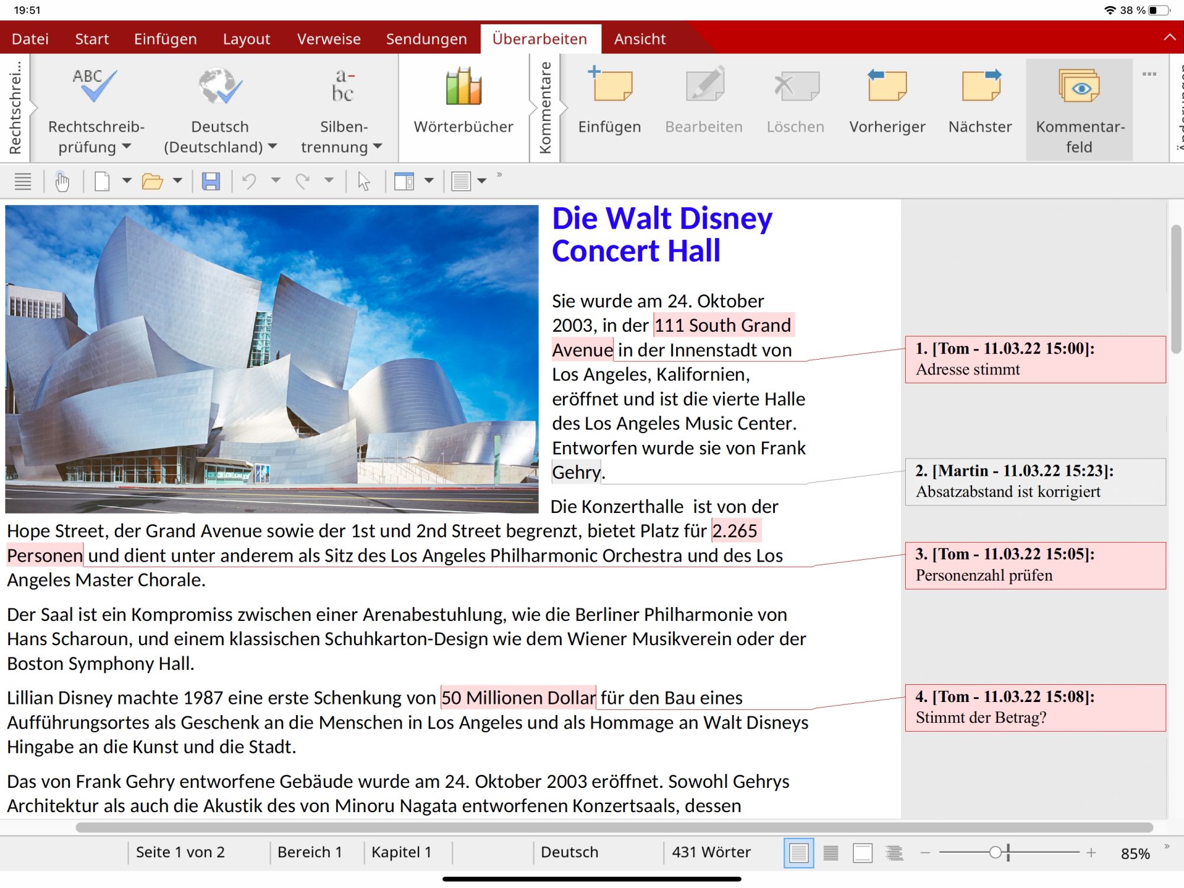Screen dimensions: 1184x888
Task: Click the zoom slider handle
Action: pyautogui.click(x=995, y=852)
